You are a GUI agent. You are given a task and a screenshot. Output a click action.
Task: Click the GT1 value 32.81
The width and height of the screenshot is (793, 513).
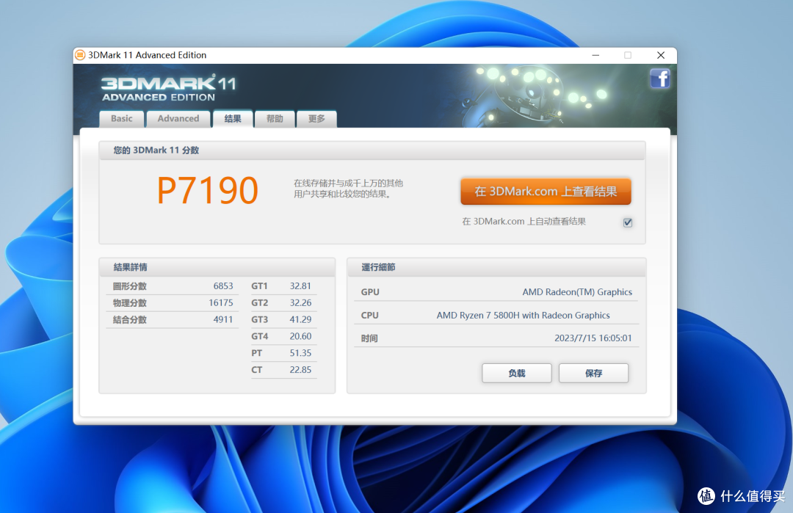(300, 286)
